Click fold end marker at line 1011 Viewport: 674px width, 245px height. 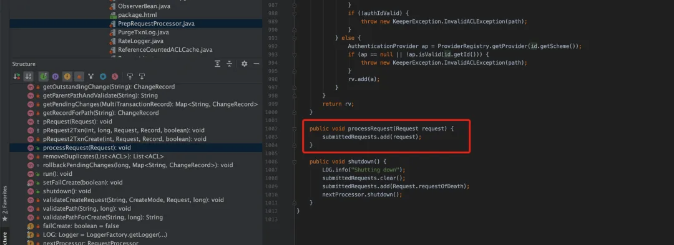pos(295,203)
